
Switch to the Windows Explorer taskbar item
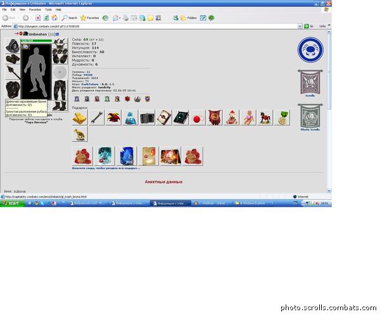point(255,203)
